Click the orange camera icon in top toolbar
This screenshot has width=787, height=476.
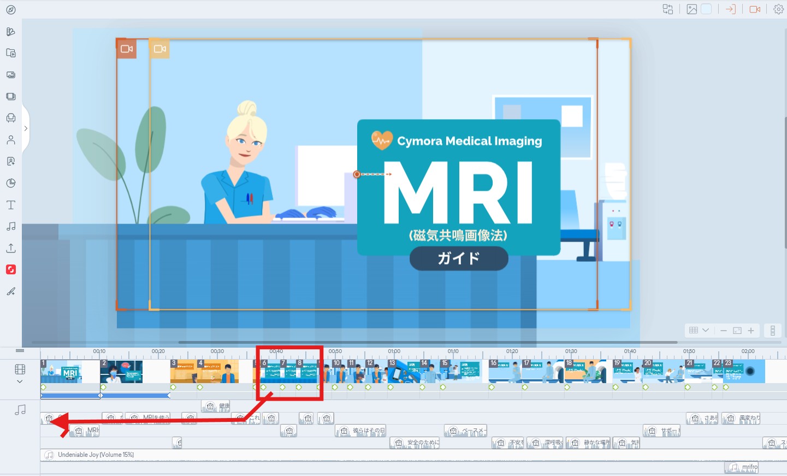755,9
